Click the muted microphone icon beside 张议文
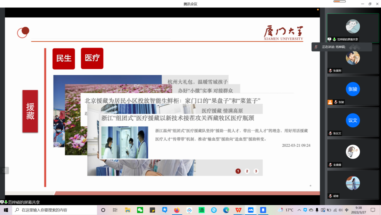This screenshot has width=381, height=215. tap(330, 133)
